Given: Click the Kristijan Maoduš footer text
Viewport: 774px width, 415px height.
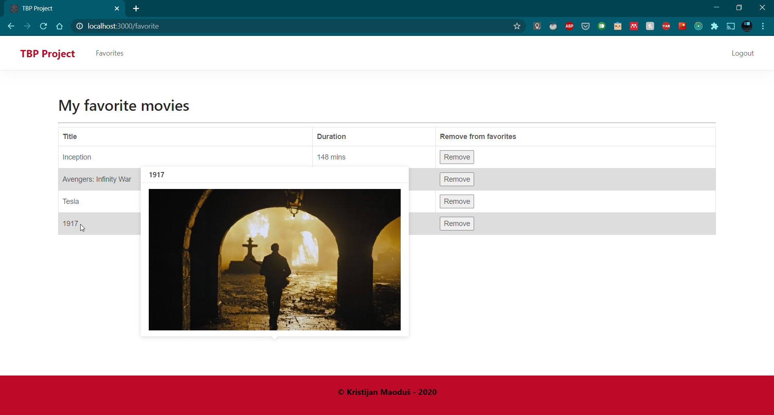Looking at the screenshot, I should (387, 392).
